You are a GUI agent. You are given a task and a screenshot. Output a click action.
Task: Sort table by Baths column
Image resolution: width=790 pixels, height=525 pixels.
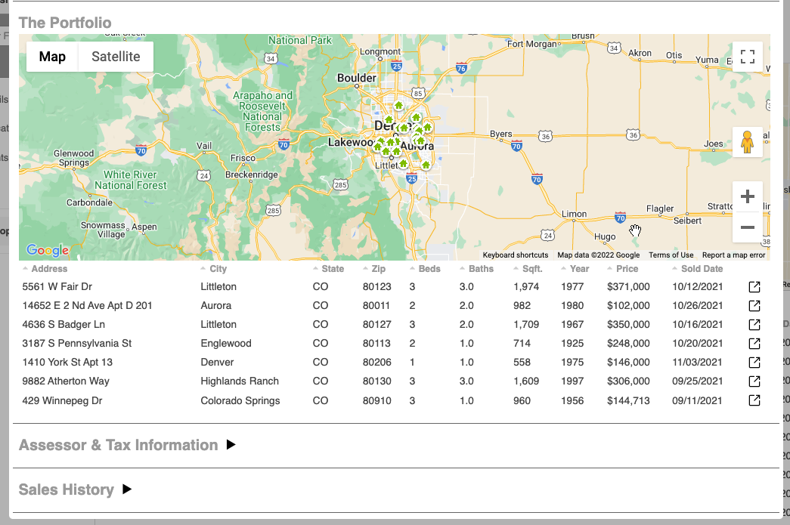pyautogui.click(x=476, y=269)
